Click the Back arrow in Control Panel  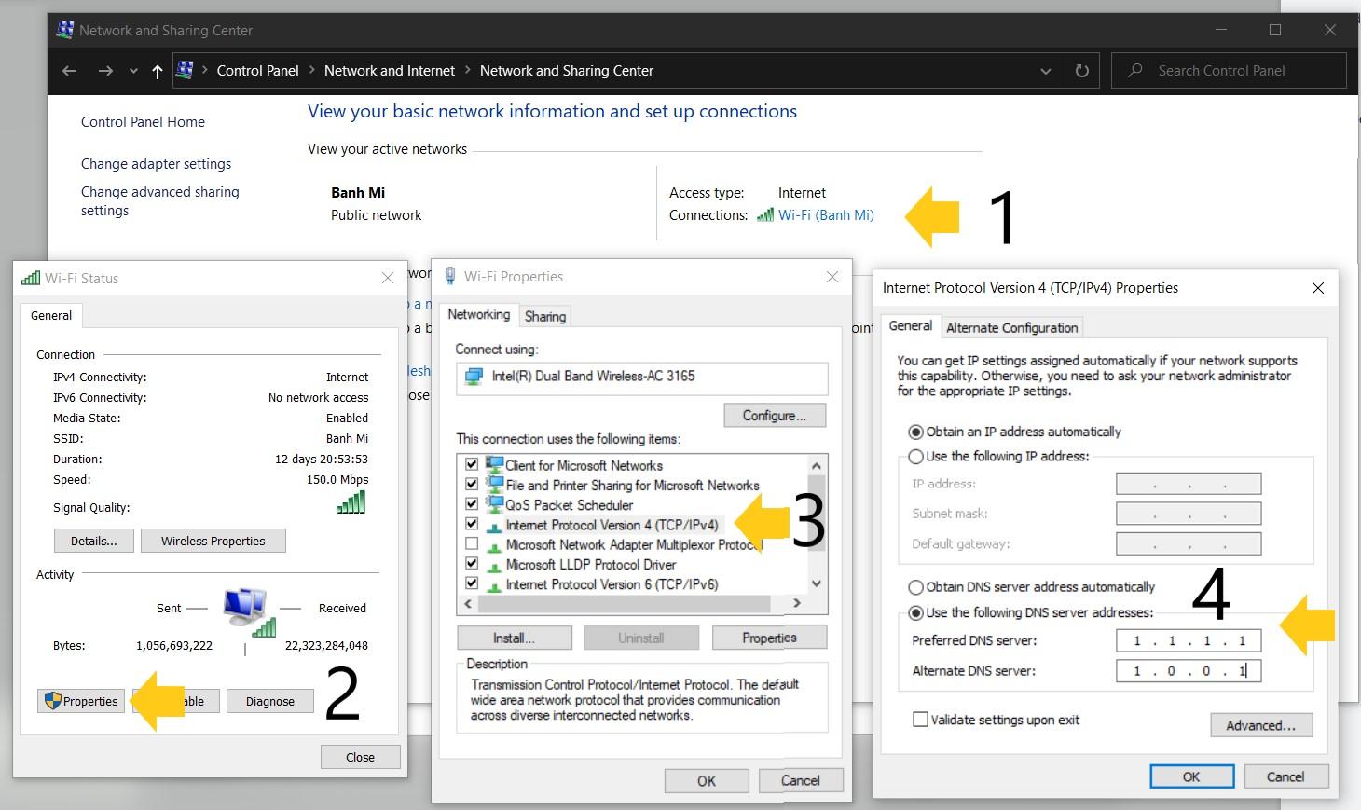69,71
